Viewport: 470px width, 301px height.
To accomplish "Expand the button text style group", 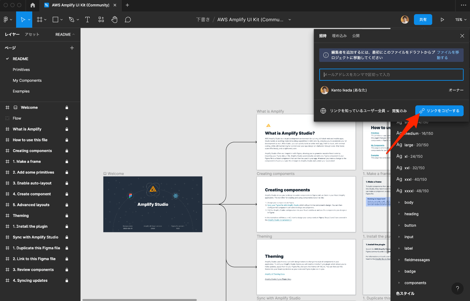I will pyautogui.click(x=399, y=225).
